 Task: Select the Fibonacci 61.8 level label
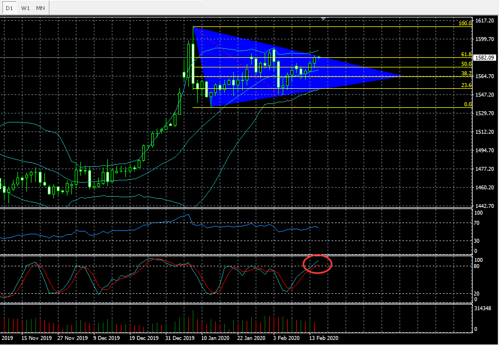pyautogui.click(x=466, y=55)
